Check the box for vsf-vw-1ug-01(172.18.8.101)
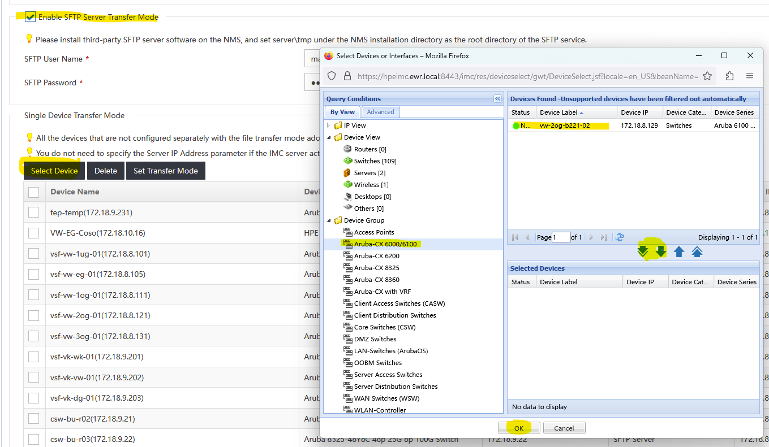 pyautogui.click(x=33, y=254)
